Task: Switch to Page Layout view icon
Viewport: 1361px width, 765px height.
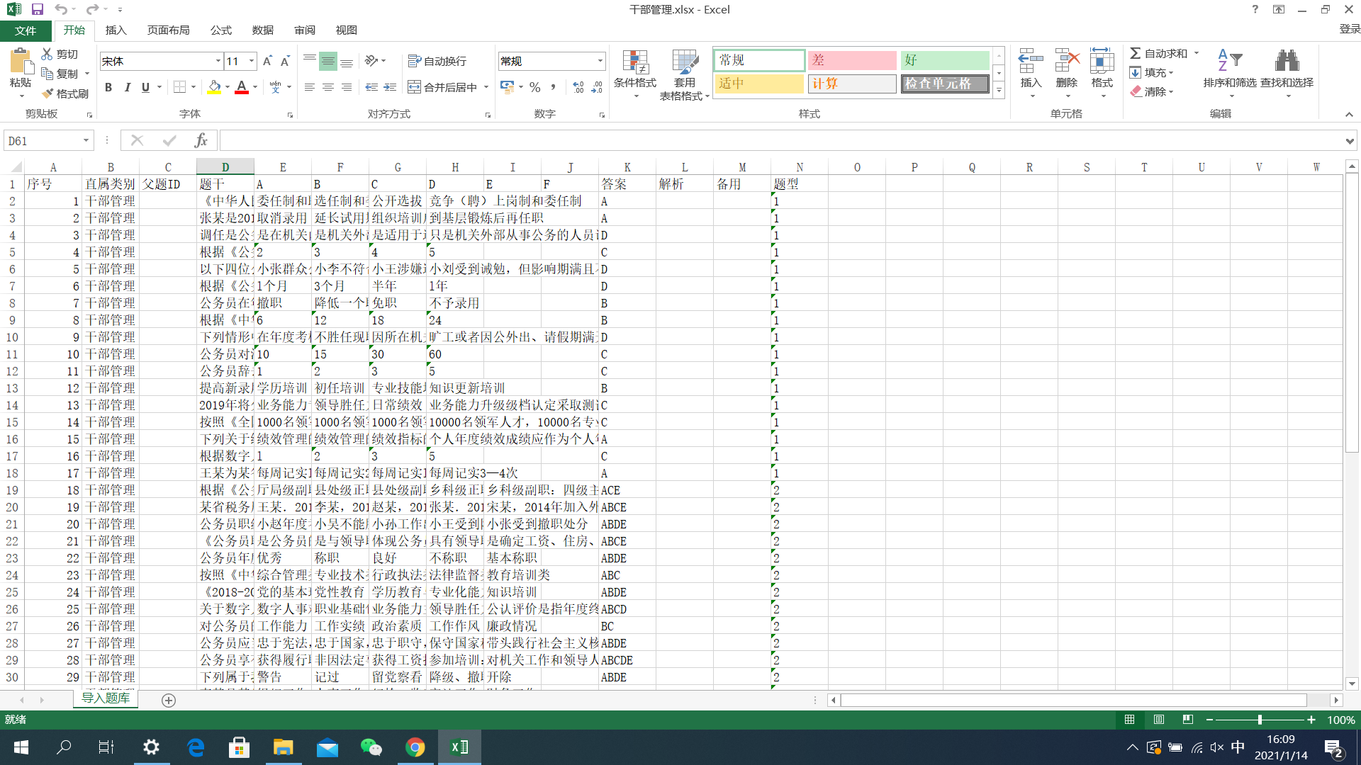Action: tap(1159, 720)
